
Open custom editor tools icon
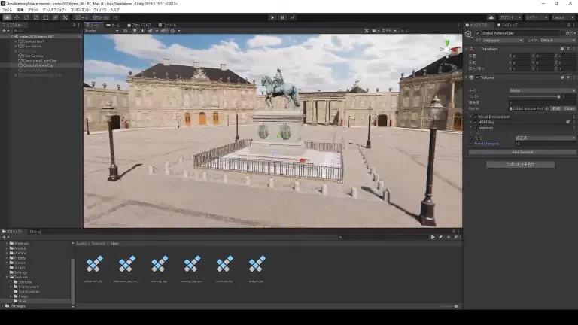tap(65, 17)
